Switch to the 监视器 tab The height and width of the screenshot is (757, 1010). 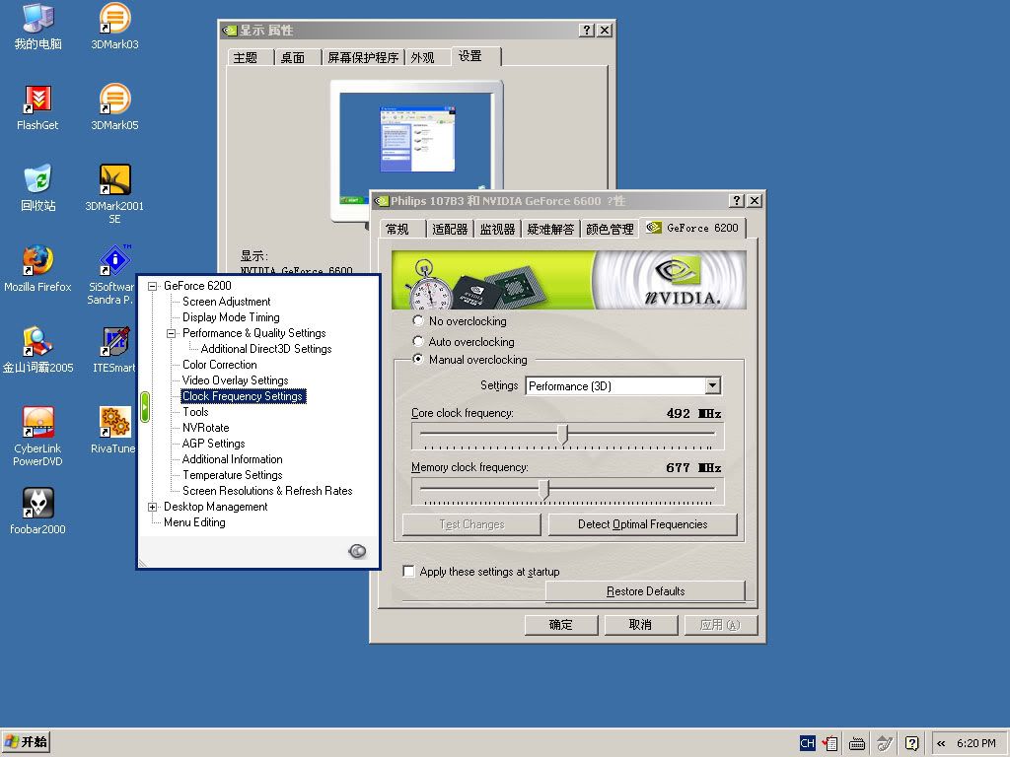coord(497,229)
